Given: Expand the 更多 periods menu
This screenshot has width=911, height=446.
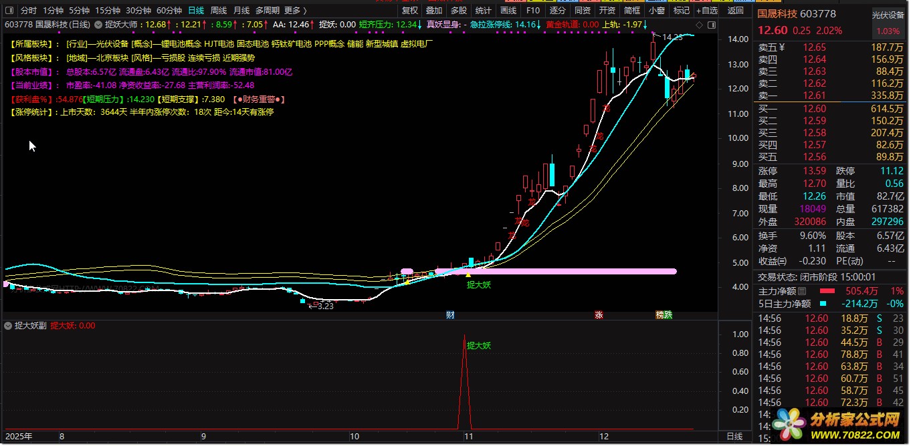Looking at the screenshot, I should click(x=295, y=11).
